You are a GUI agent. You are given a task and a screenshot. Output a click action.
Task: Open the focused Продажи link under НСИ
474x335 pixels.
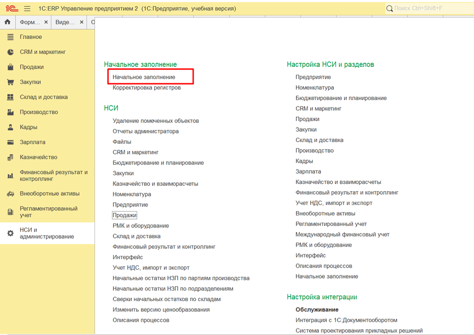[124, 215]
